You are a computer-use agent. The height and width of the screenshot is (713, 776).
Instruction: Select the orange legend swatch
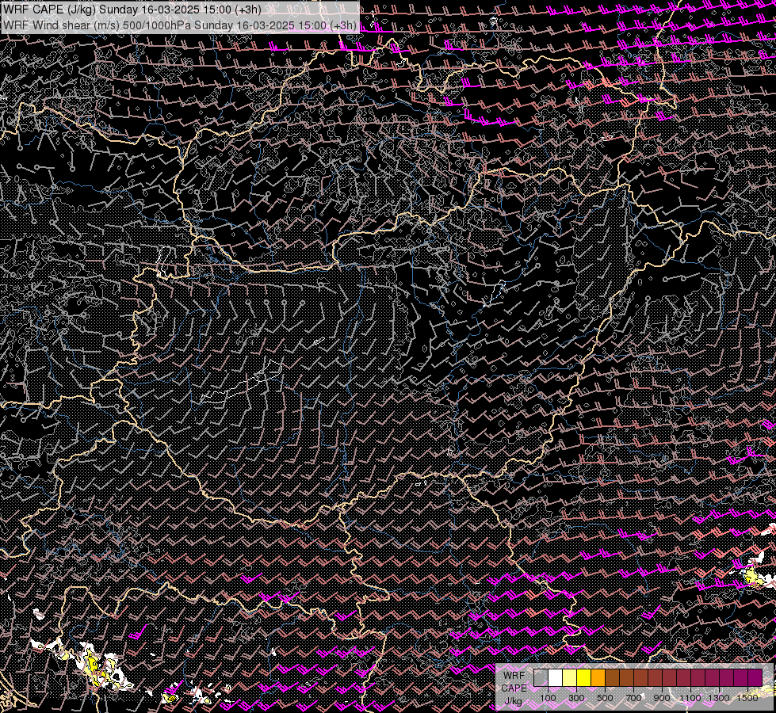598,677
